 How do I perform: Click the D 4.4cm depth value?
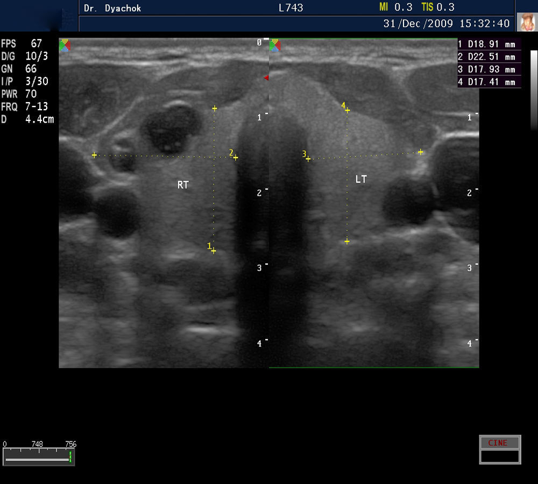tap(27, 119)
